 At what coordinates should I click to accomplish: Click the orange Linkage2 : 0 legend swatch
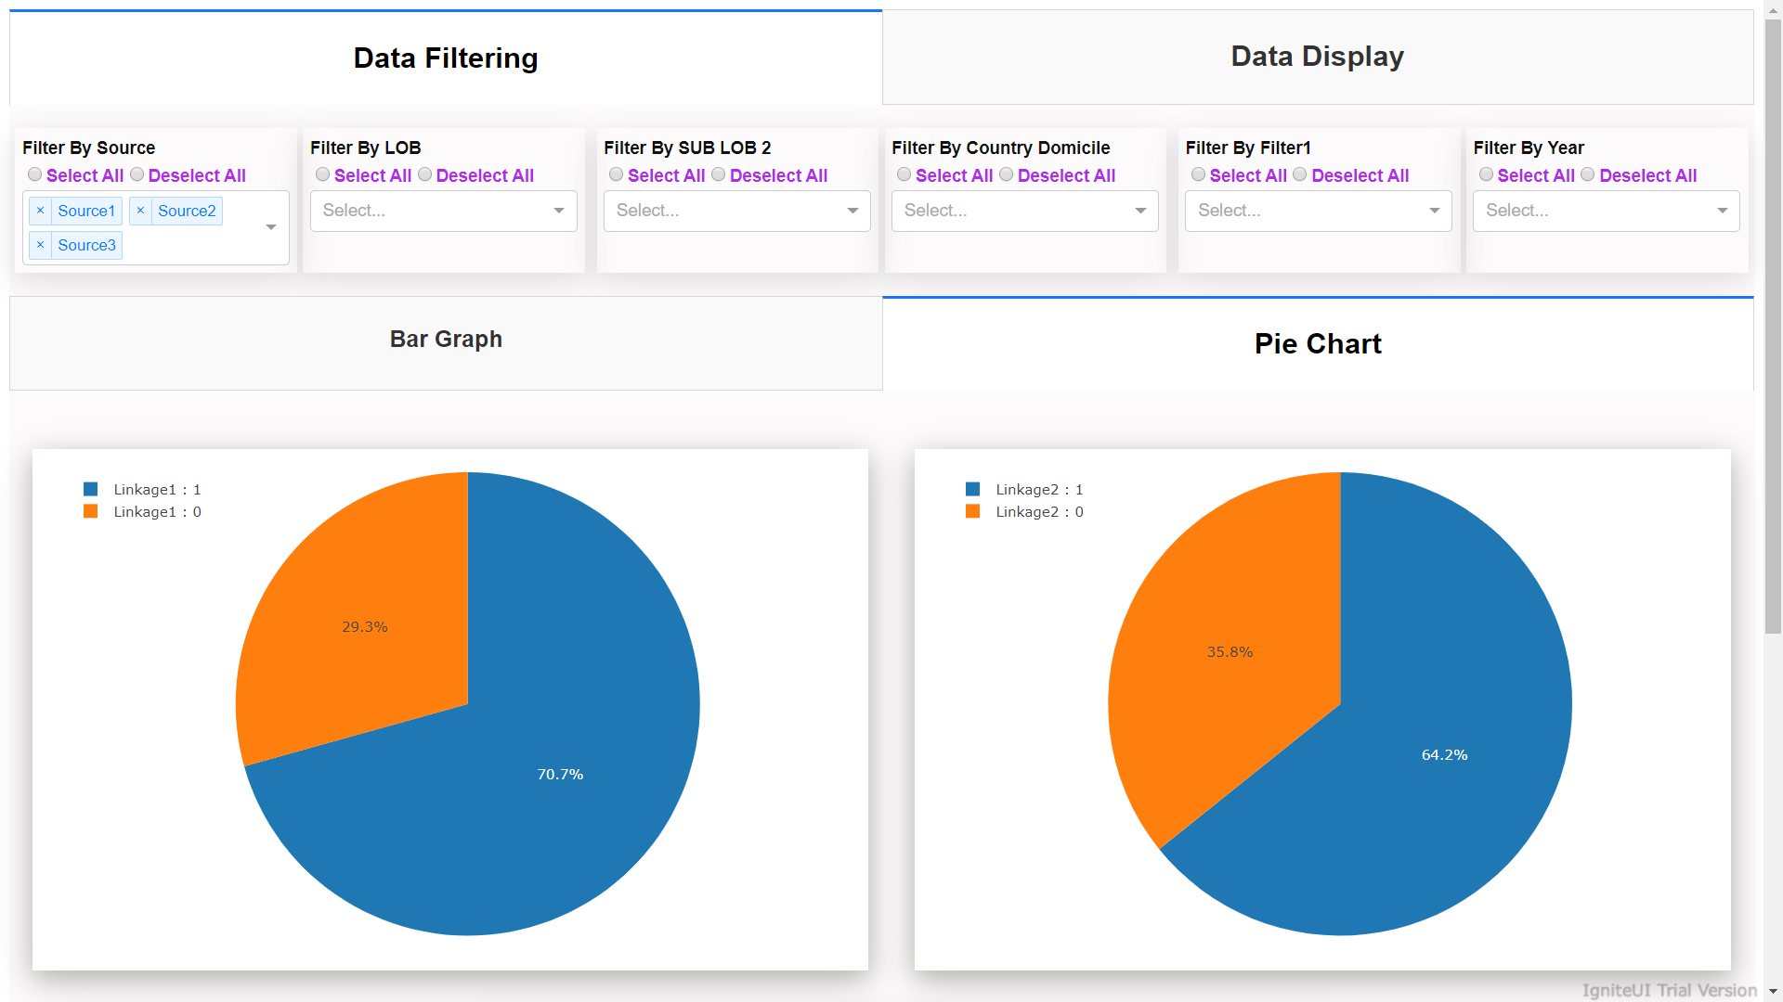pos(972,511)
